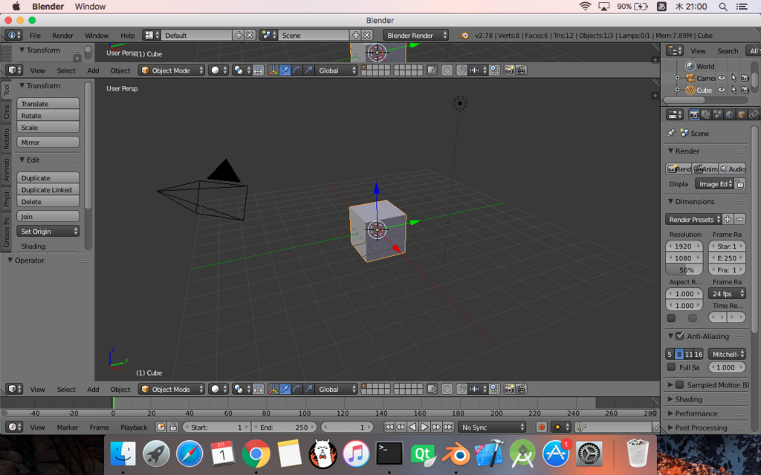Viewport: 761px width, 475px height.
Task: Click OpenGL render animation clapper in lower header
Action: pyautogui.click(x=521, y=389)
